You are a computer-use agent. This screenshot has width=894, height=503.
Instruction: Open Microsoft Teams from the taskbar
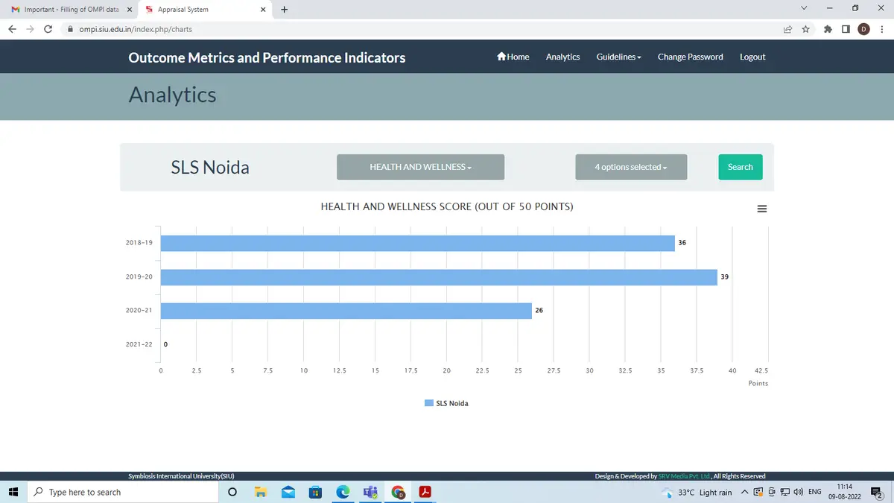click(370, 492)
